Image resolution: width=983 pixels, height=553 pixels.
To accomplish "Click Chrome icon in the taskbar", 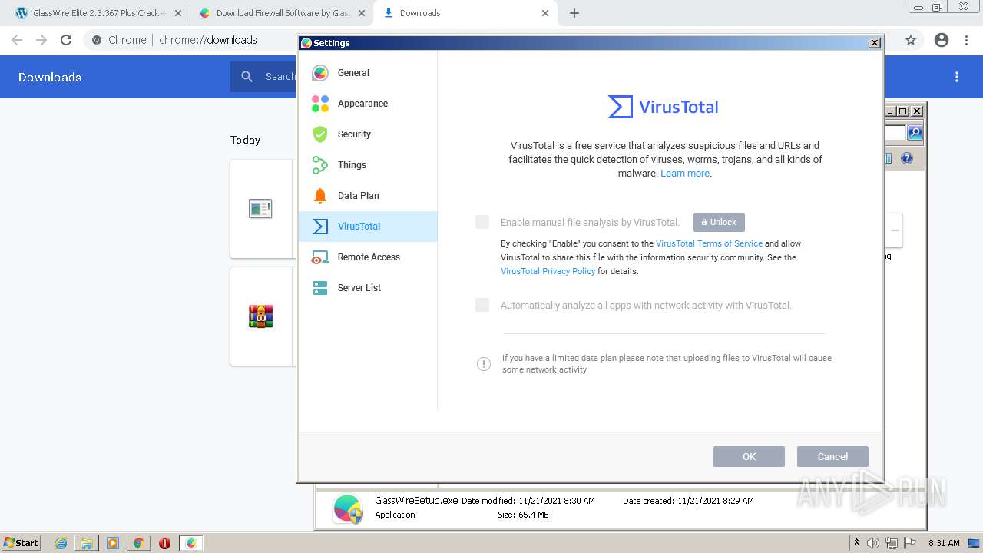I will point(138,543).
